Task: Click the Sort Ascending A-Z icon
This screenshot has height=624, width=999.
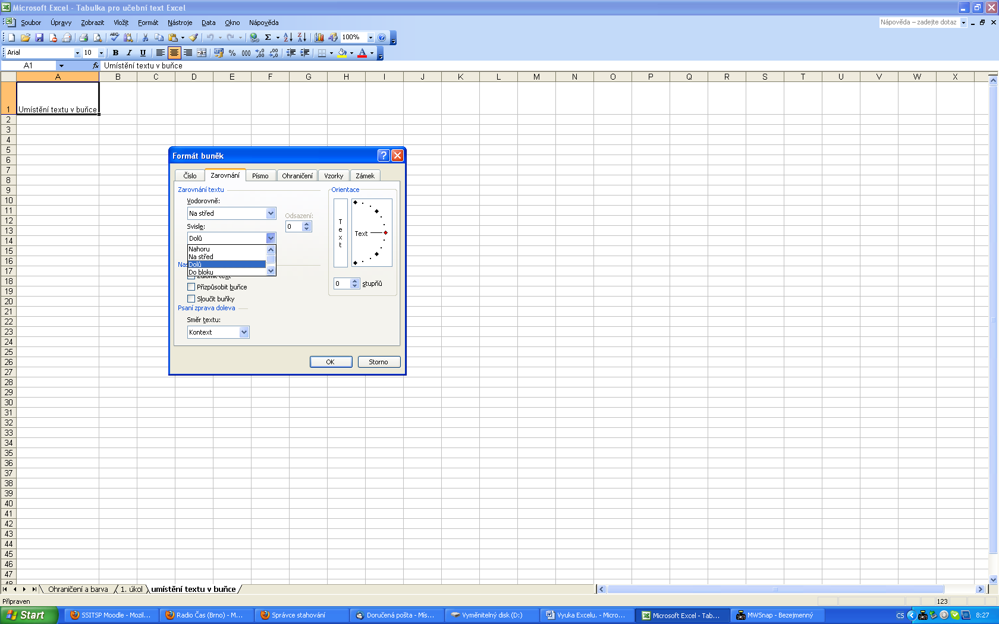Action: point(288,37)
